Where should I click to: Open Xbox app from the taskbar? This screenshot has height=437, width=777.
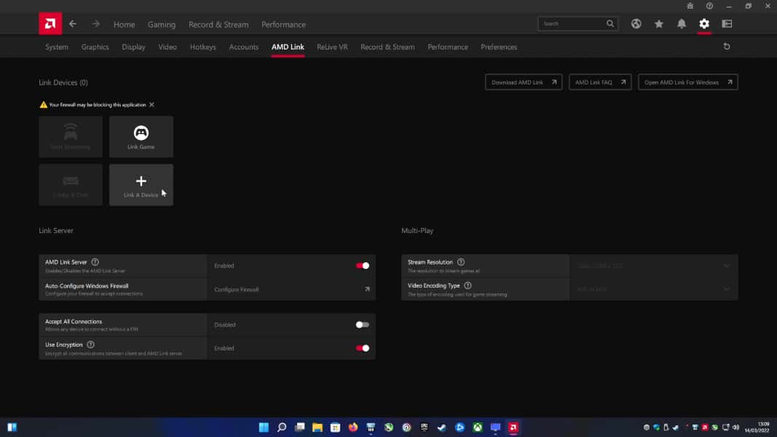478,428
